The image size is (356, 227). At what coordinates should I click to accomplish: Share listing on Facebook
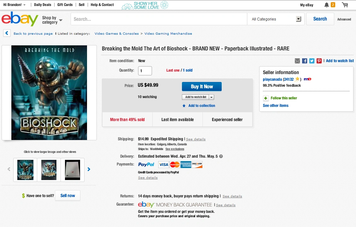pos(305,61)
